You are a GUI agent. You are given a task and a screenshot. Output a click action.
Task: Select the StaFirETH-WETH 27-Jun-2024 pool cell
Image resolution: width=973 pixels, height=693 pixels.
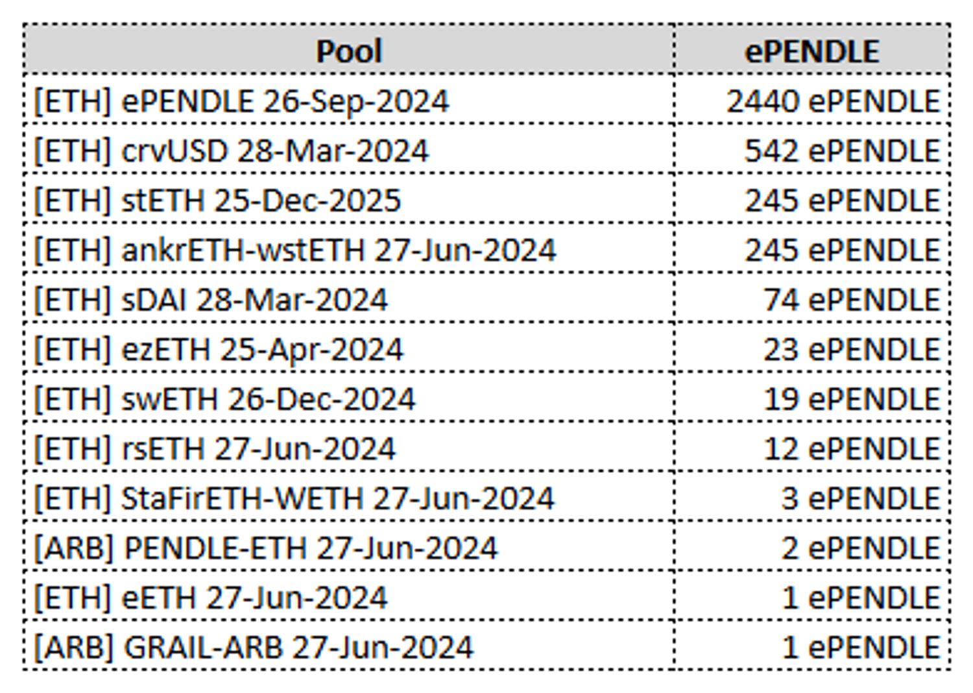pos(294,498)
